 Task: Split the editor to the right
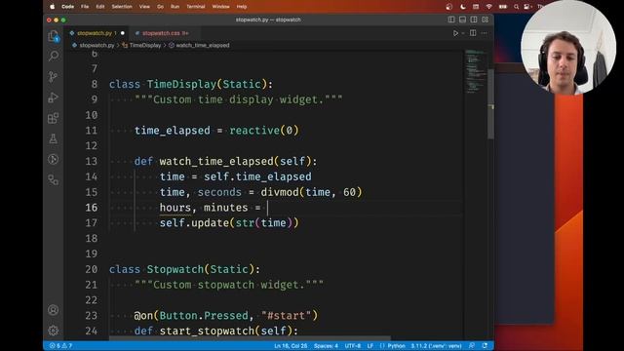(473, 33)
